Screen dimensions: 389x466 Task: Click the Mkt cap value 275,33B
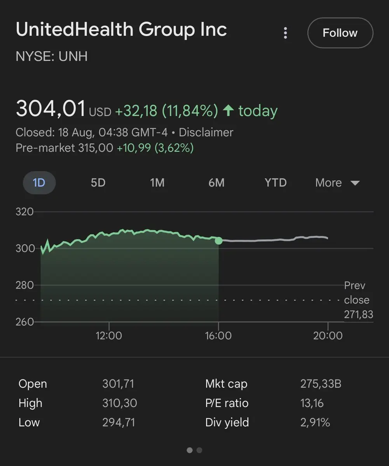tap(321, 384)
